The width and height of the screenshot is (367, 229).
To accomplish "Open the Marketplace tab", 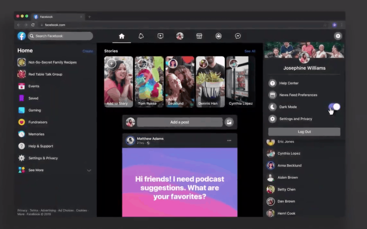I will (x=199, y=36).
